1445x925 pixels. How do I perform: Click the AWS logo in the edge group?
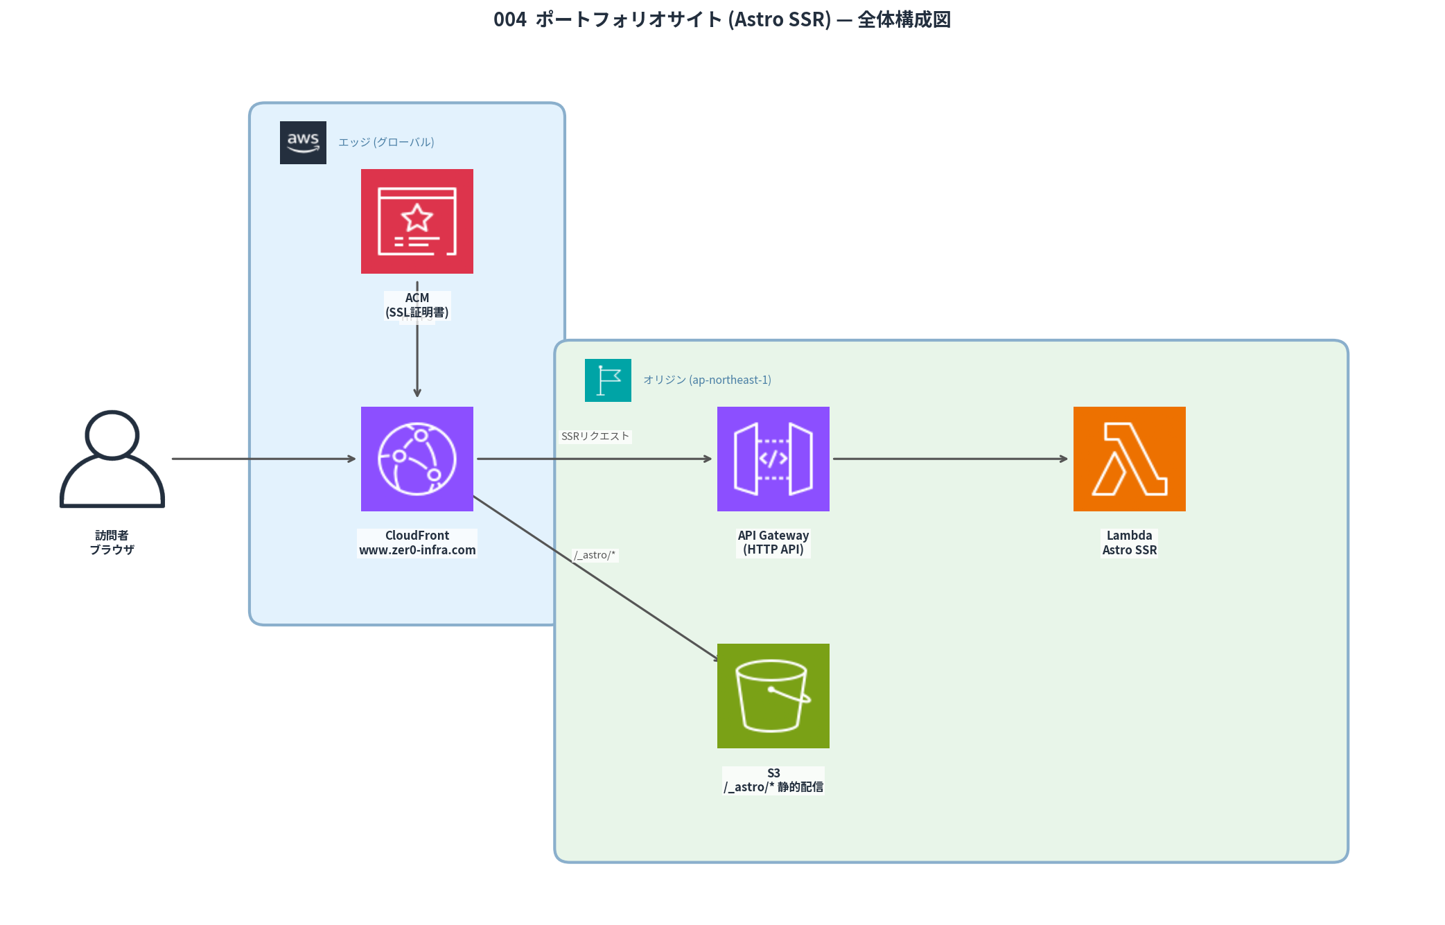(302, 142)
